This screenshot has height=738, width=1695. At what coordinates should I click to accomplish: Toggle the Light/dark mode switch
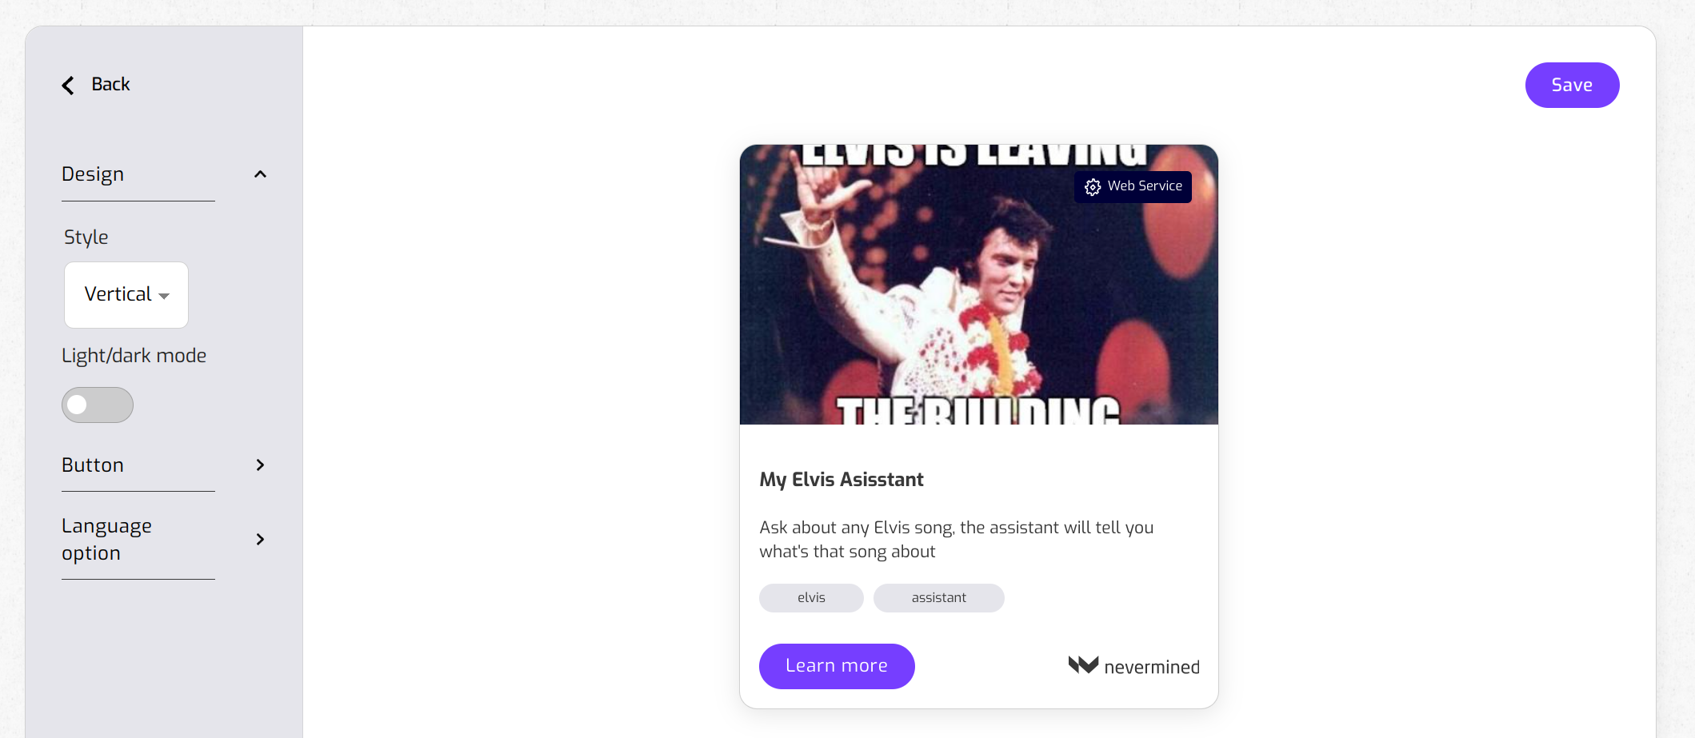point(98,405)
